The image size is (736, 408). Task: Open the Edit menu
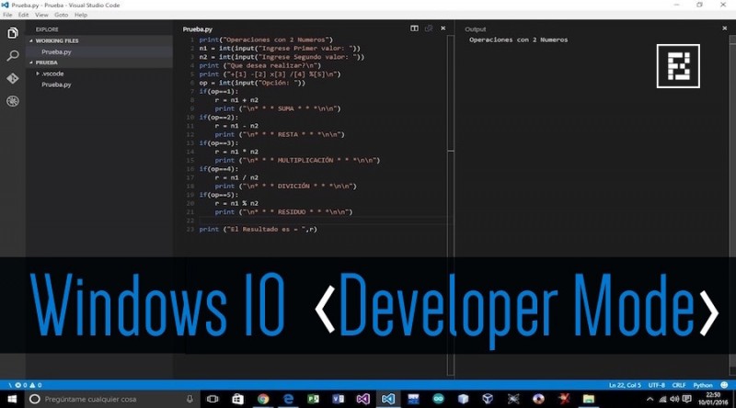(x=24, y=15)
